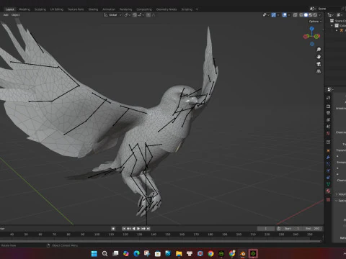The image size is (346, 259).
Task: Switch to the Sculpting workspace tab
Action: [x=40, y=9]
